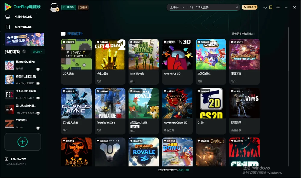
Task: Launch 格兰骑士团(日服) from My Games
Action: click(x=23, y=80)
